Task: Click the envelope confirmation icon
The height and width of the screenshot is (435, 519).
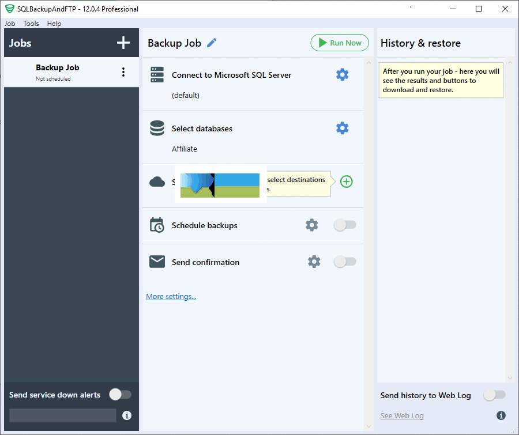Action: point(157,262)
